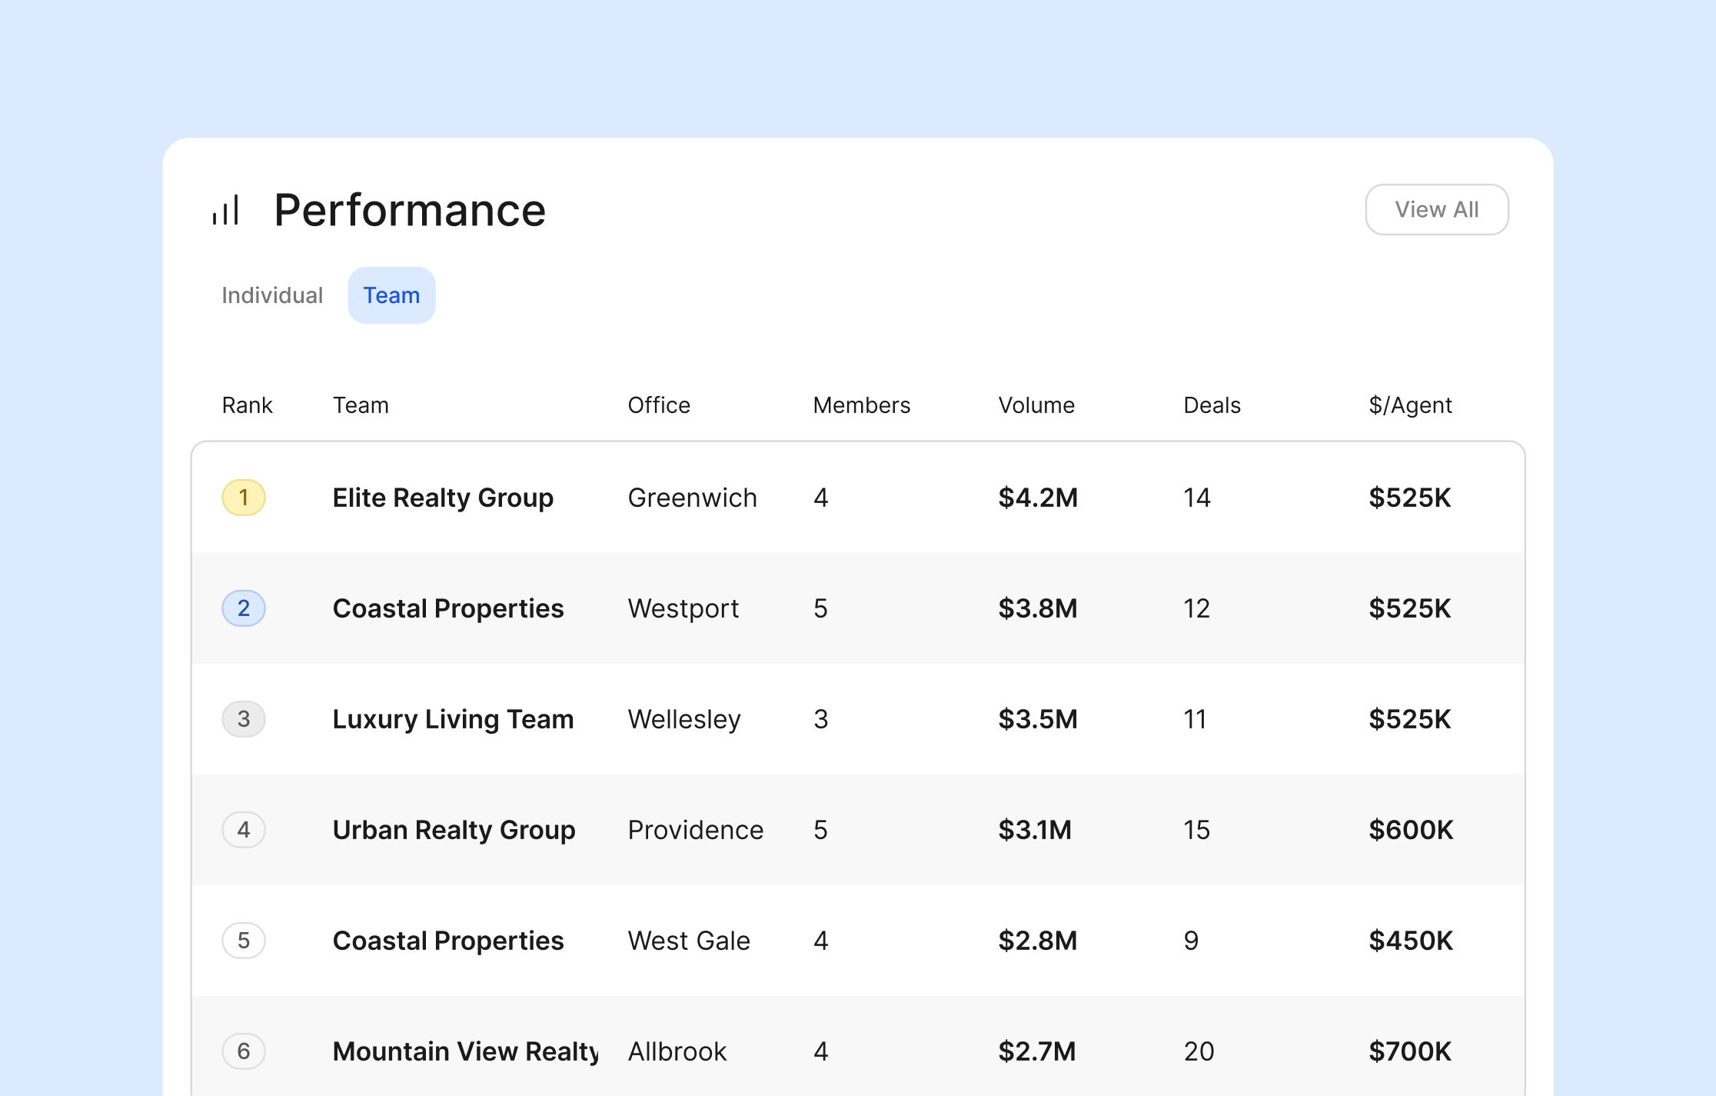Open the Luxury Living Team row
The image size is (1716, 1096).
453,719
